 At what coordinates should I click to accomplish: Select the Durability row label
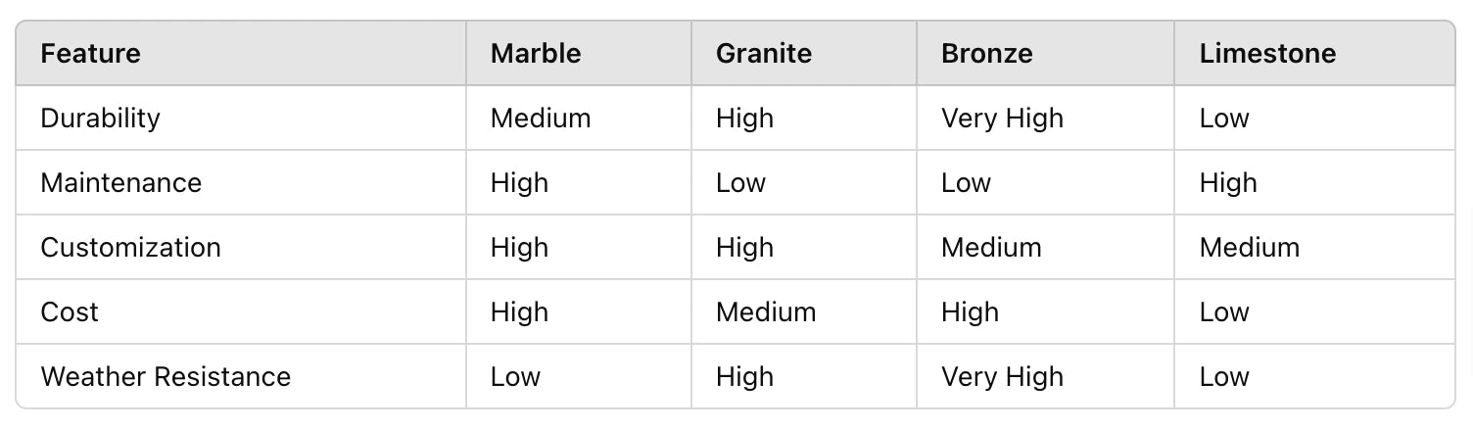click(x=100, y=119)
